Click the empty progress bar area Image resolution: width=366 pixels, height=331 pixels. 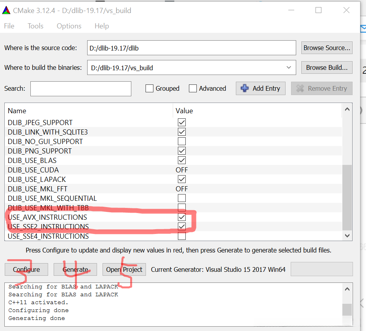[x=322, y=269]
